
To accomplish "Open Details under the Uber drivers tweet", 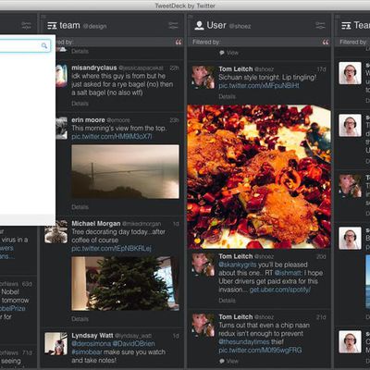I will [228, 301].
